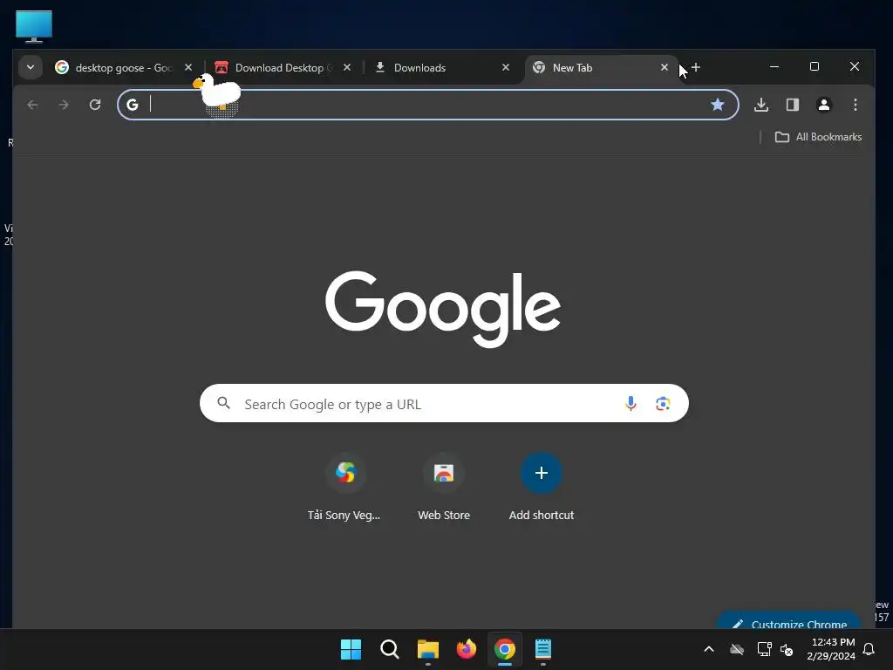This screenshot has height=670, width=893.
Task: Show hidden system tray icons
Action: pyautogui.click(x=709, y=649)
